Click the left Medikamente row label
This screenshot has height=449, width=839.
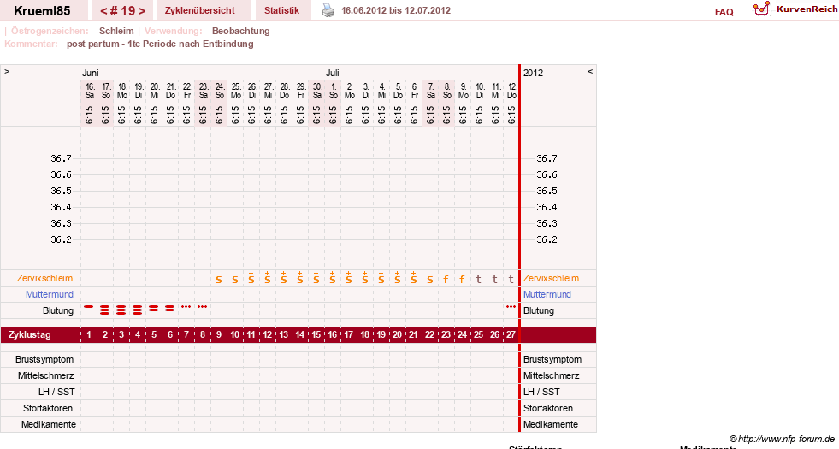point(49,424)
